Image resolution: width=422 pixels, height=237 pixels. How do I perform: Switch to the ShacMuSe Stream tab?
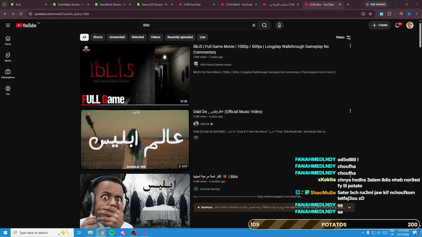(112, 5)
